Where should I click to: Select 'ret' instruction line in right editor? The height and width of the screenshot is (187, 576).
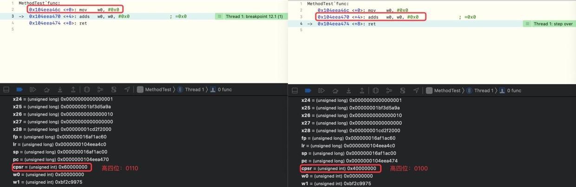pyautogui.click(x=347, y=24)
